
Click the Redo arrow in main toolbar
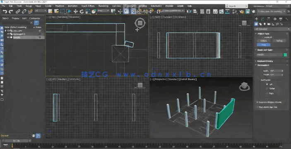(11, 12)
